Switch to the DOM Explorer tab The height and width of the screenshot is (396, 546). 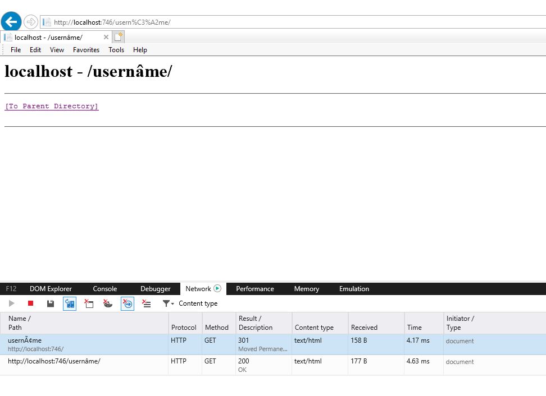(x=51, y=288)
